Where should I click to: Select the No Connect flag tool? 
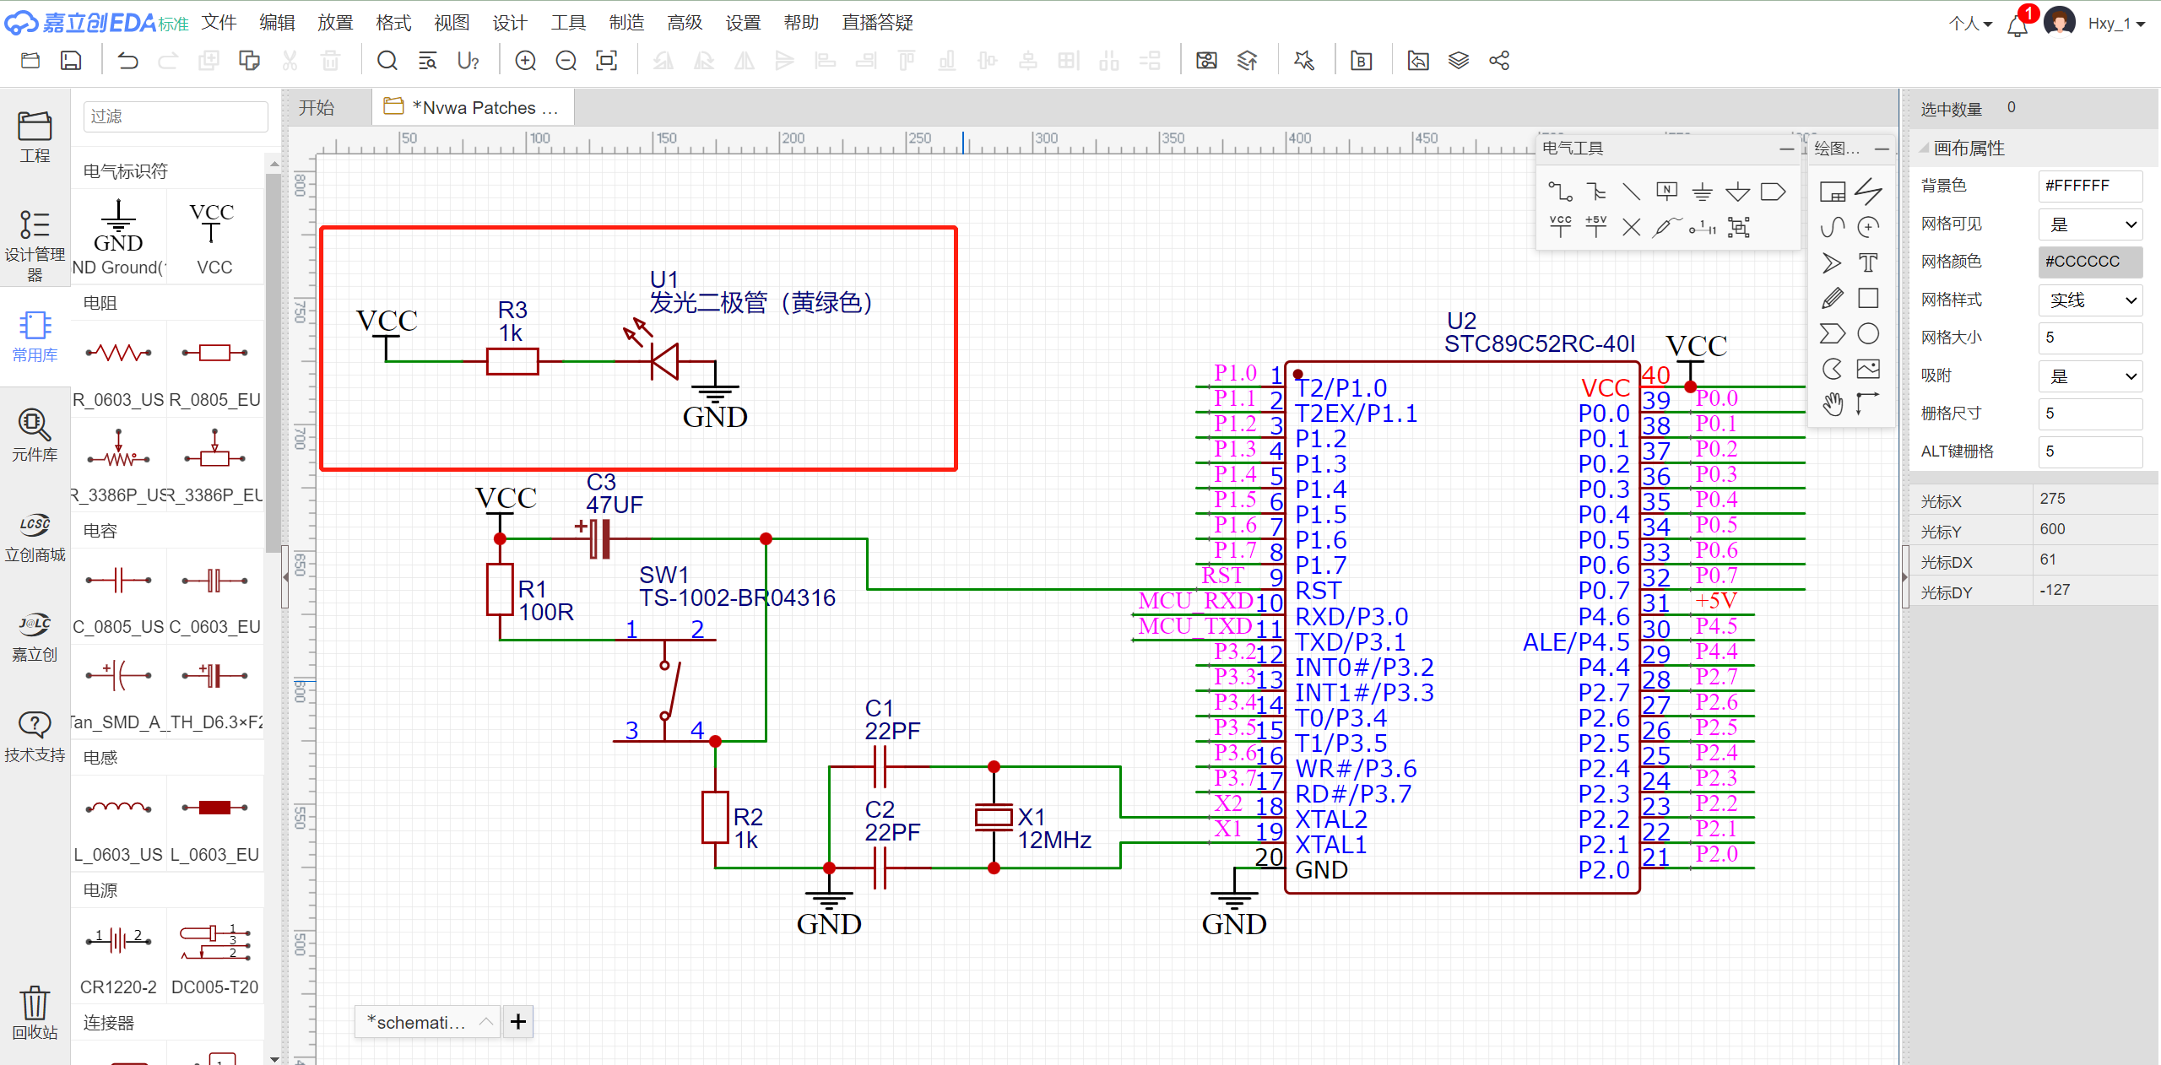tap(1631, 226)
